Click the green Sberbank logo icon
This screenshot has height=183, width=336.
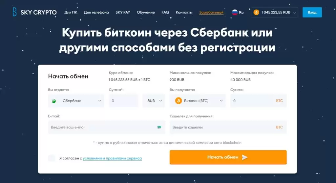coord(54,101)
